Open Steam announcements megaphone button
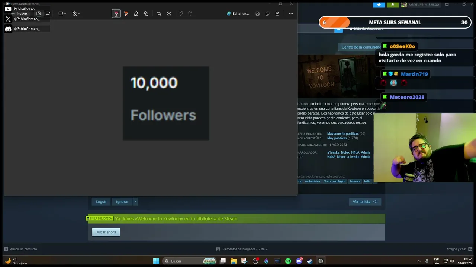 pos(379,4)
